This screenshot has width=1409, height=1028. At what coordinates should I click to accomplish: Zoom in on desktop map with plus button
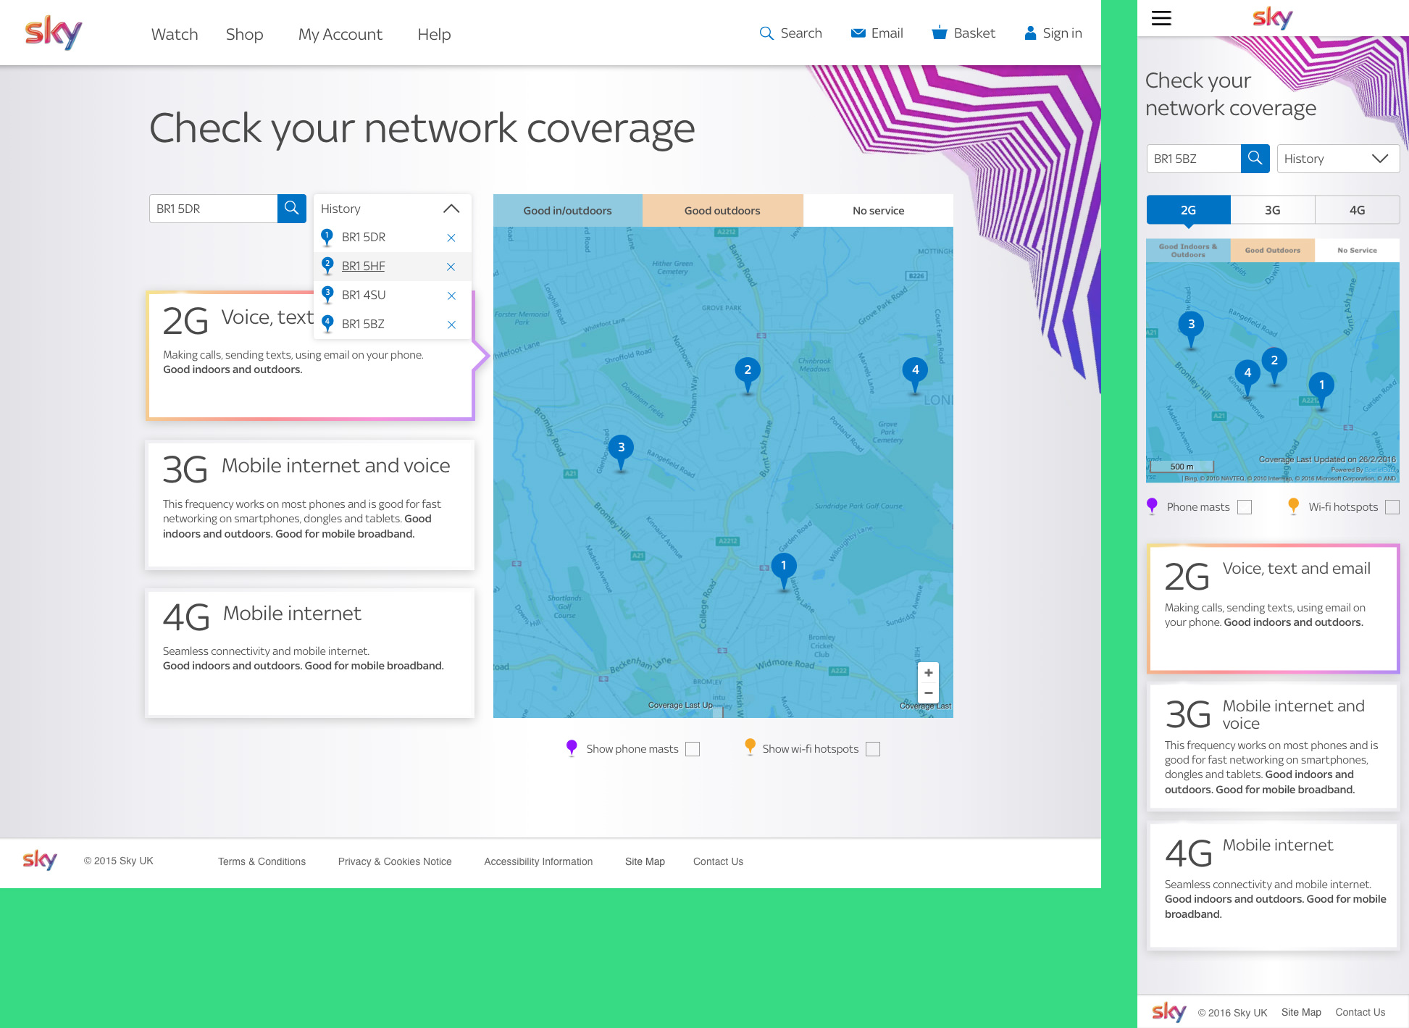point(928,673)
